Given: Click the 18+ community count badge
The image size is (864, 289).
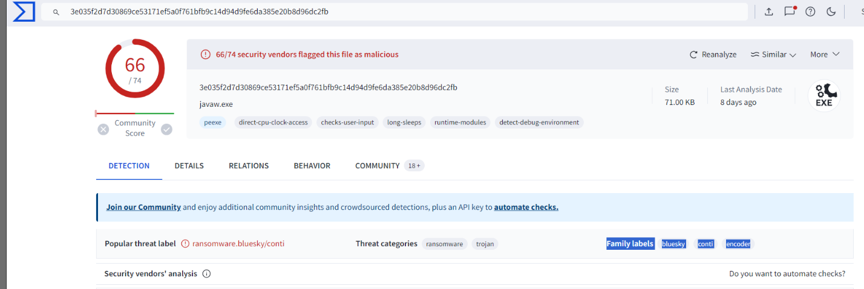Looking at the screenshot, I should pyautogui.click(x=414, y=165).
